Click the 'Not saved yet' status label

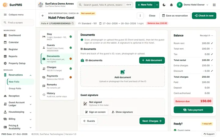point(88,13)
